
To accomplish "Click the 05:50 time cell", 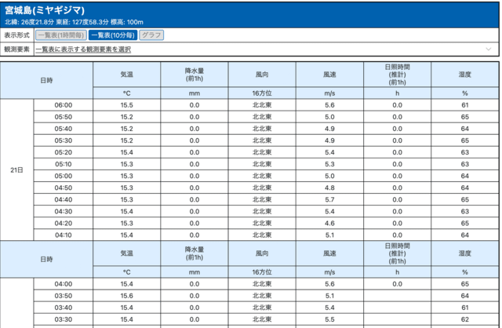I will [64, 117].
